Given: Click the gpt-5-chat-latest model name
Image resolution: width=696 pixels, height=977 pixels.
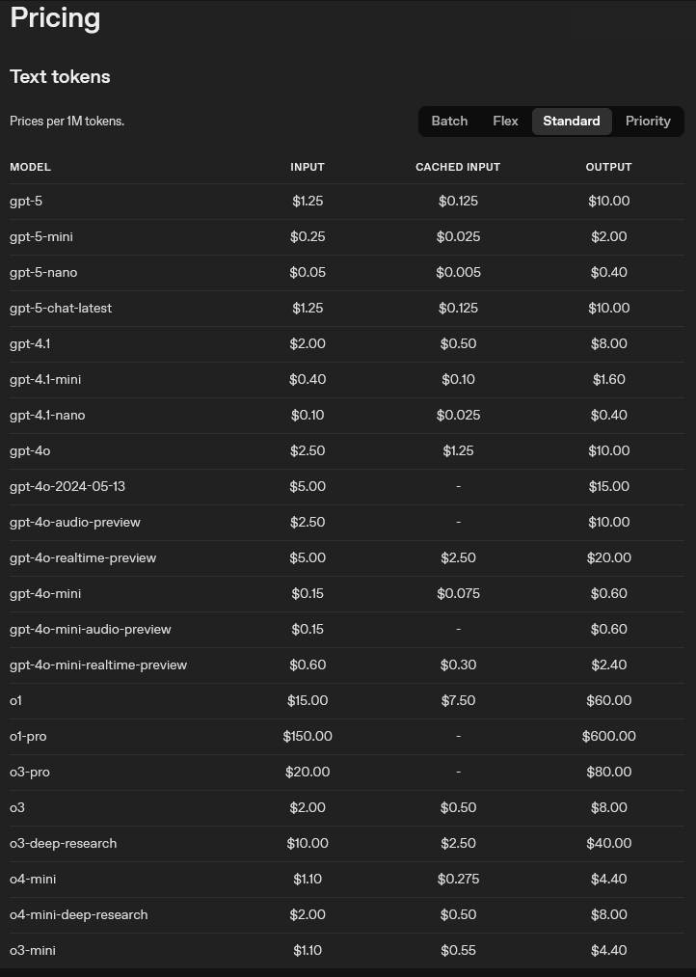Looking at the screenshot, I should pyautogui.click(x=61, y=308).
